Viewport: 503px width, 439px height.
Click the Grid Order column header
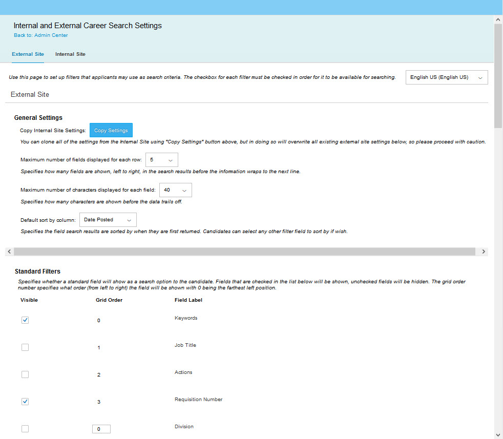click(x=109, y=300)
